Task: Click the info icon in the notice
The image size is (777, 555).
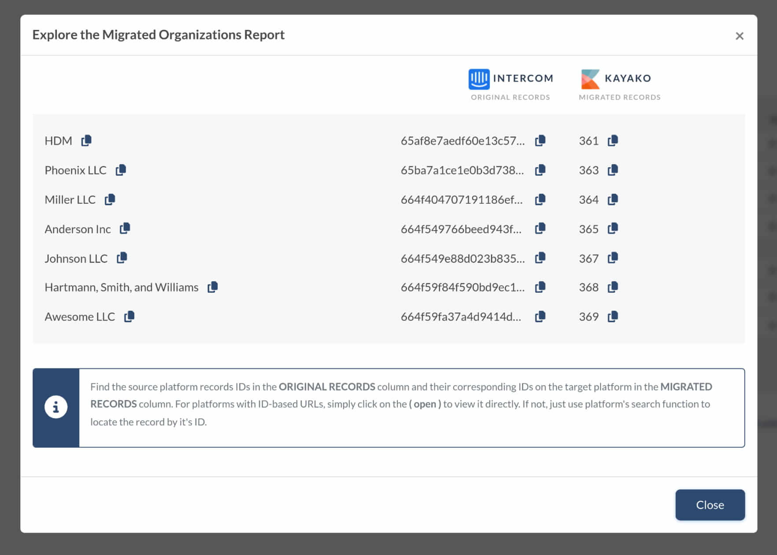Action: click(56, 407)
